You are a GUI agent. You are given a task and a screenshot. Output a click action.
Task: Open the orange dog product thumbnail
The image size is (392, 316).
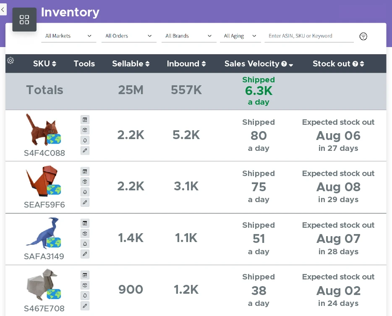[x=43, y=181]
